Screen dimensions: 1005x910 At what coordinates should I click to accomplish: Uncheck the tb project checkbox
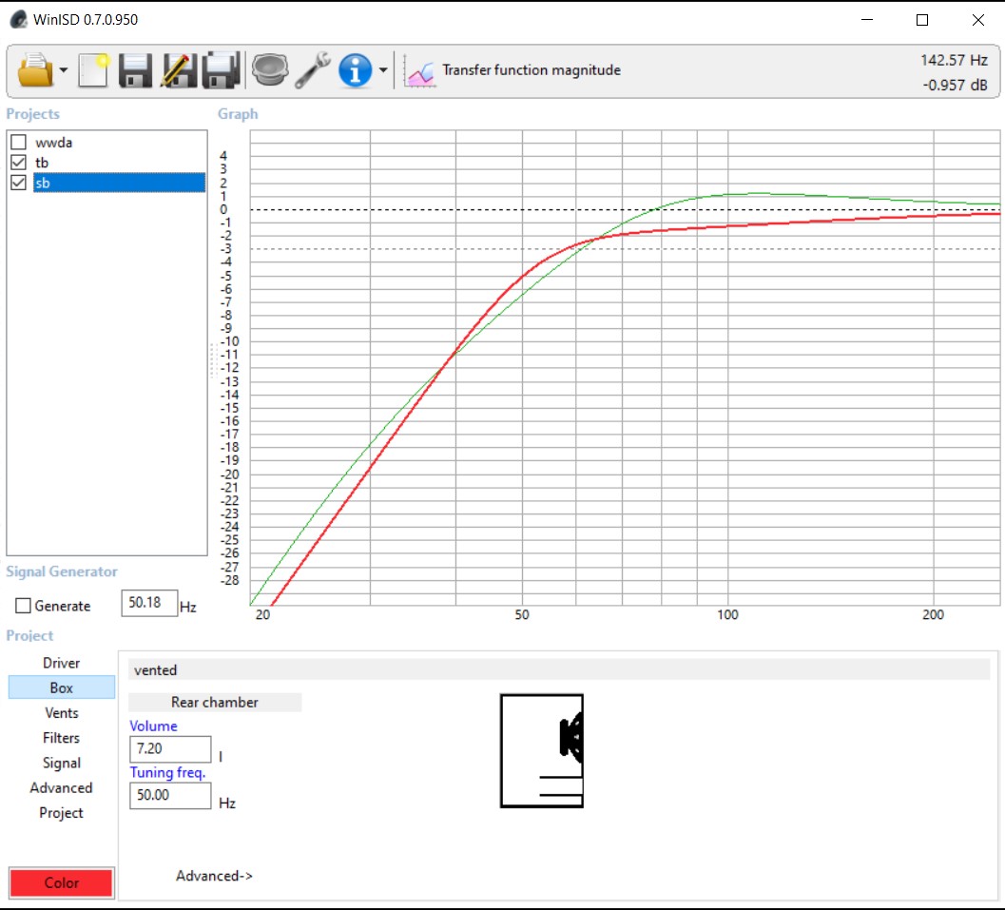tap(19, 163)
